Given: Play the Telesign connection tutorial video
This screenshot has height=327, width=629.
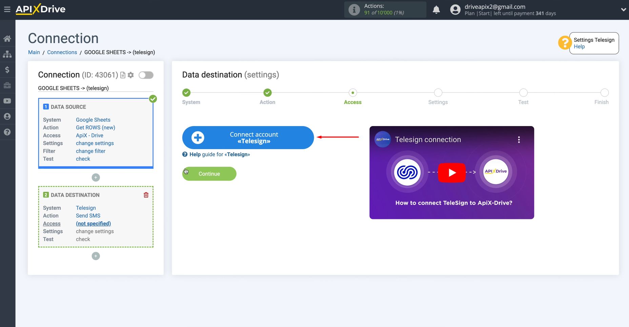Looking at the screenshot, I should tap(452, 172).
